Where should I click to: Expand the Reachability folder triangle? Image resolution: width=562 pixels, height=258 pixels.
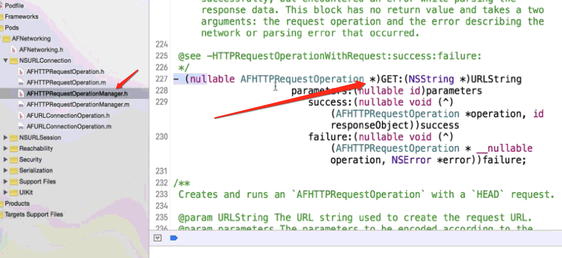pyautogui.click(x=6, y=148)
